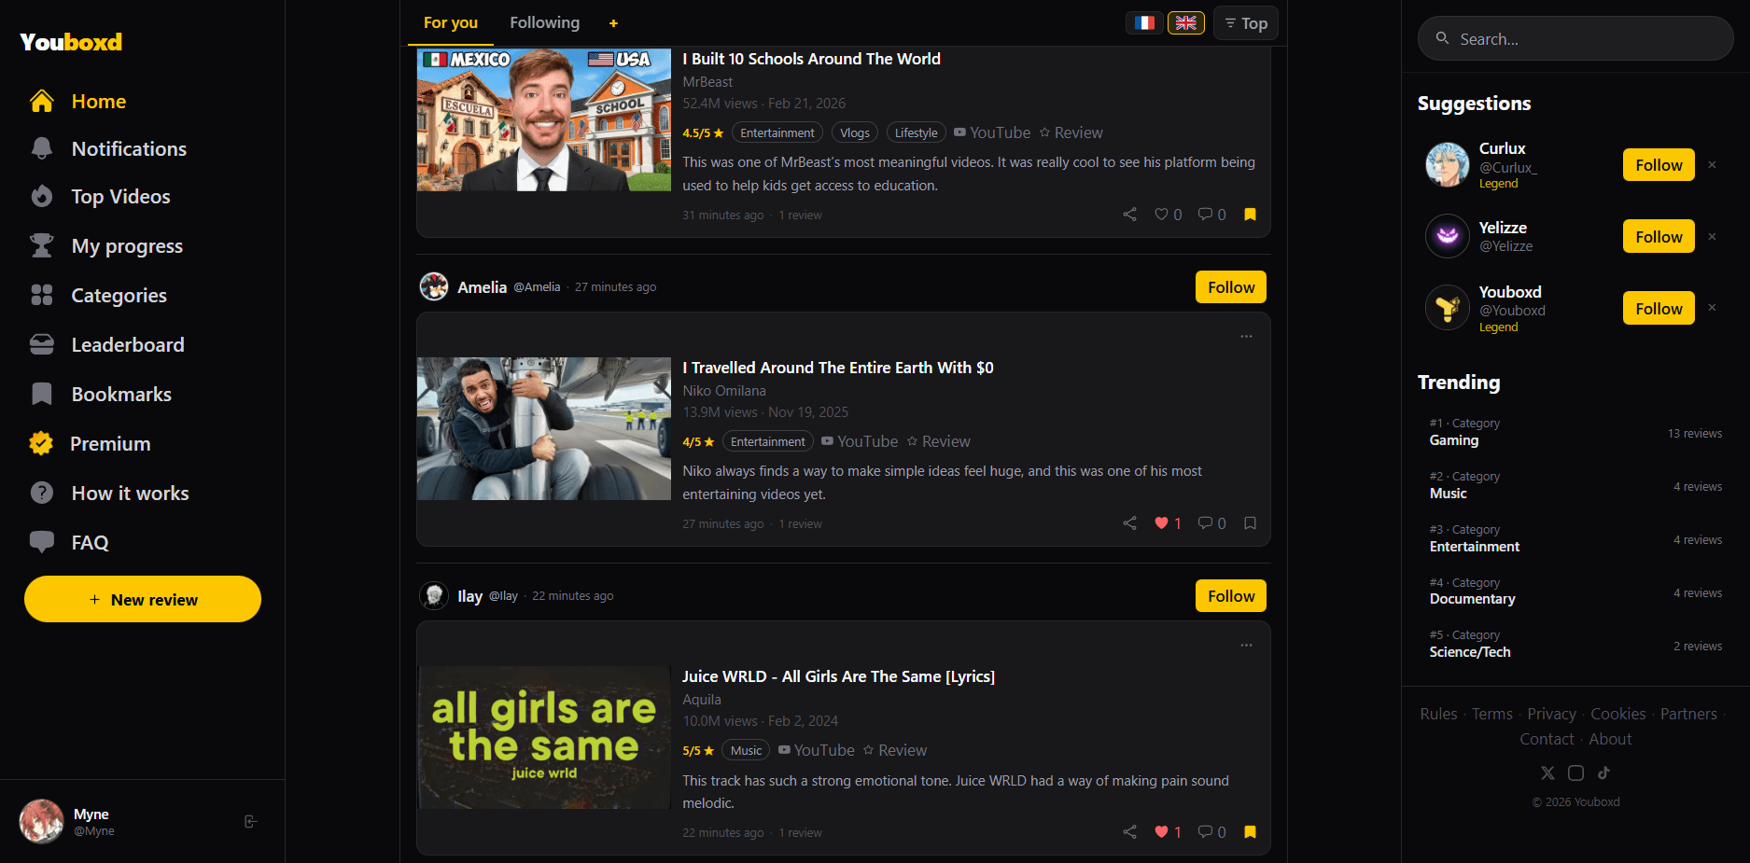Follow Amelia
The height and width of the screenshot is (863, 1750).
(x=1230, y=286)
